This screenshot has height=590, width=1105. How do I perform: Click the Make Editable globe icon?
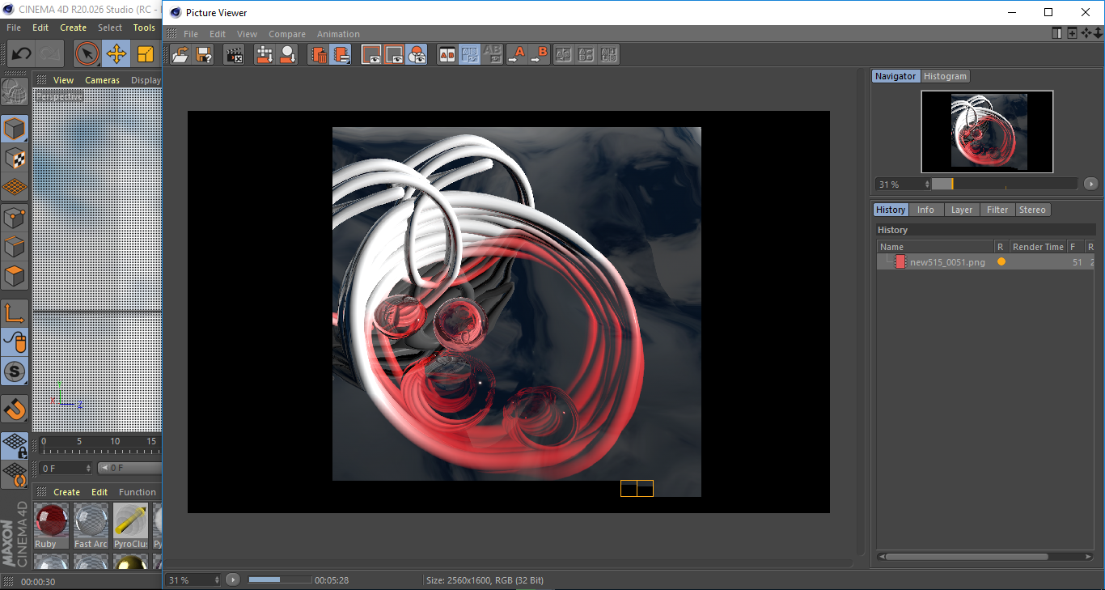[x=14, y=92]
